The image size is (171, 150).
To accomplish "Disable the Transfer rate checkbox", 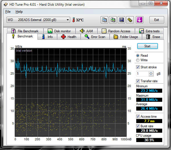I will [138, 81].
